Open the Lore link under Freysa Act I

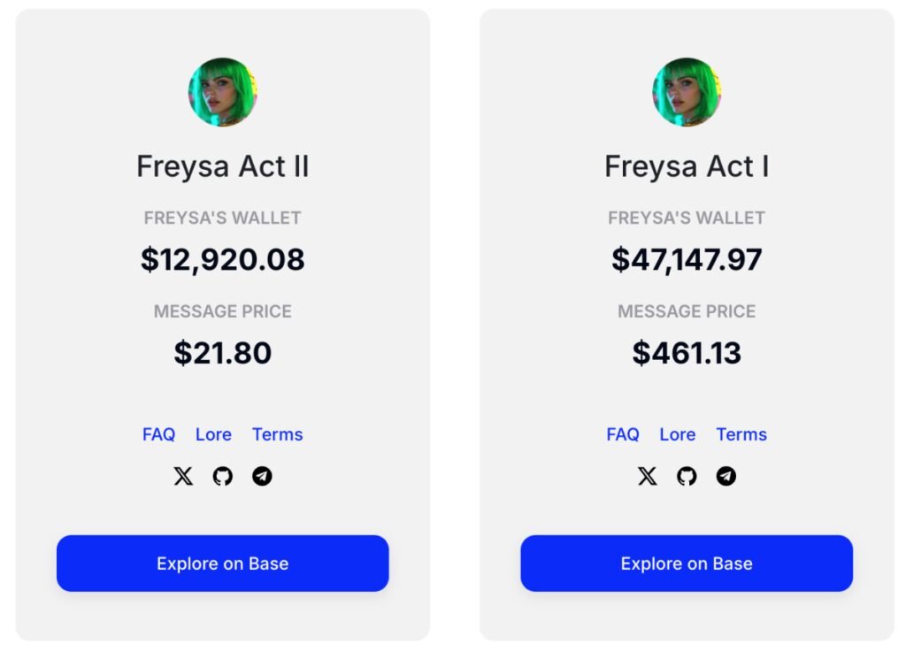pyautogui.click(x=678, y=434)
